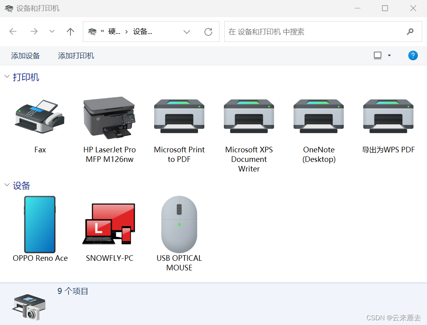Click the back navigation arrow

coord(13,32)
